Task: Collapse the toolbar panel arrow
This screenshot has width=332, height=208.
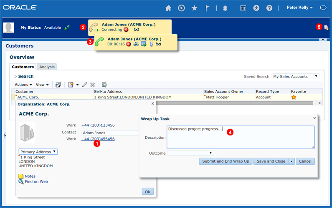Action: tap(323, 40)
